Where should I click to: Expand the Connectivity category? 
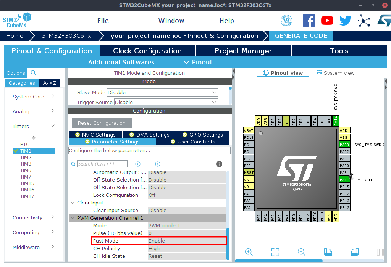(34, 217)
